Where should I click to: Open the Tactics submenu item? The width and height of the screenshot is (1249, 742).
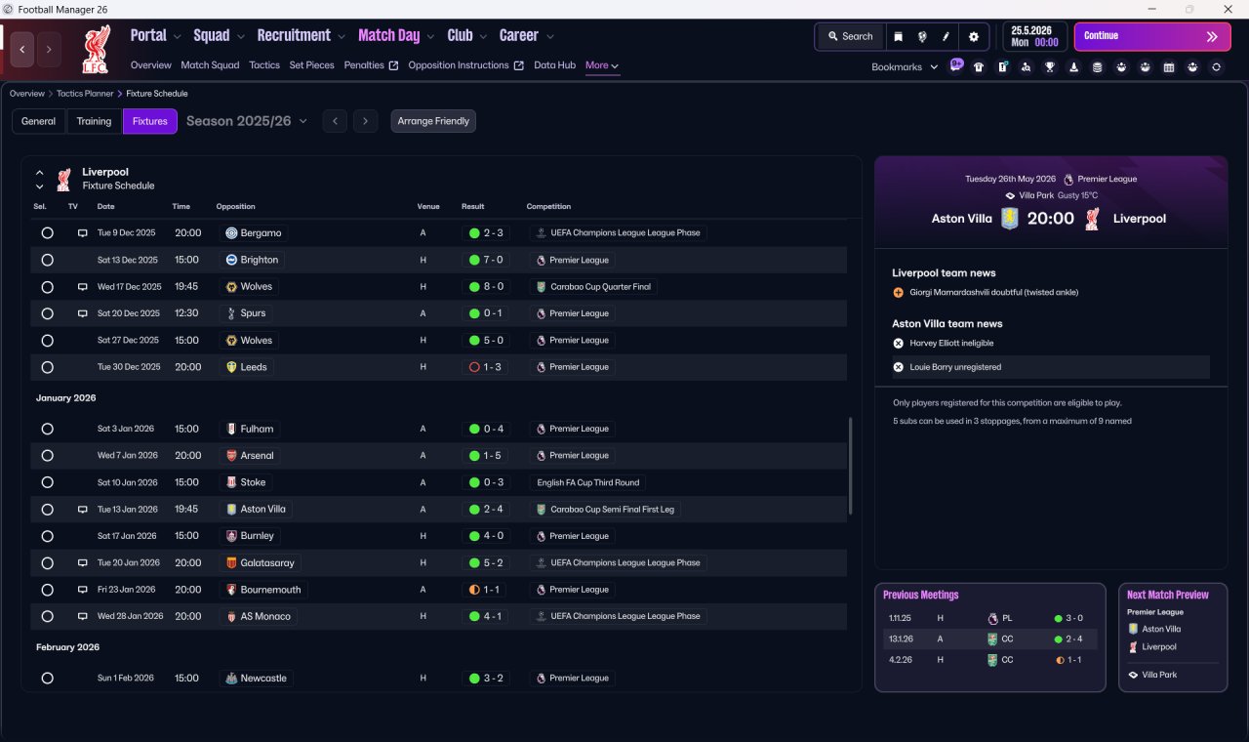(264, 65)
